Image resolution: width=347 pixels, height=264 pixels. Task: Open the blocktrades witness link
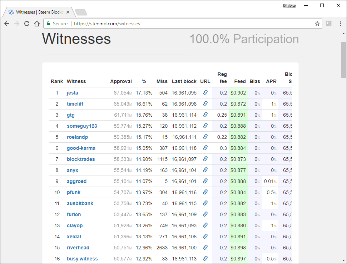point(81,159)
